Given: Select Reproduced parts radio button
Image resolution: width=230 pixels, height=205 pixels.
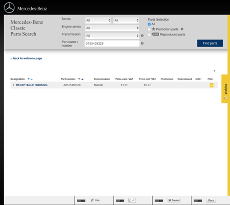Looking at the screenshot, I should click(x=149, y=35).
